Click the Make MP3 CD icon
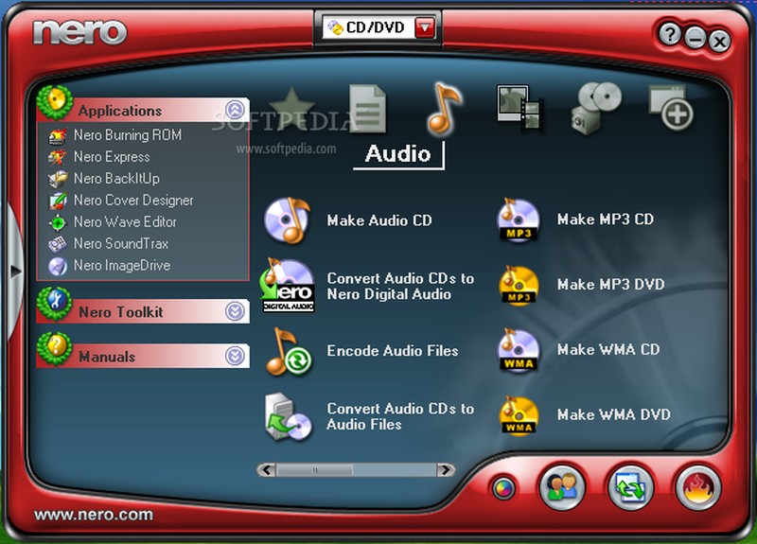 [519, 219]
